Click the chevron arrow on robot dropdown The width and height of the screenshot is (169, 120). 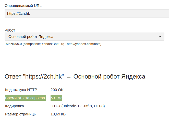(160, 37)
